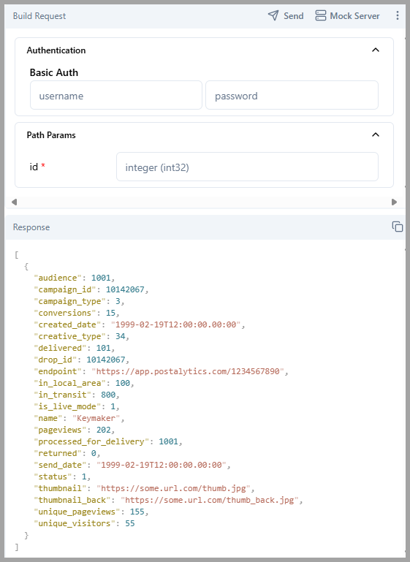The height and width of the screenshot is (562, 410).
Task: Click the right scroll arrow
Action: click(394, 202)
